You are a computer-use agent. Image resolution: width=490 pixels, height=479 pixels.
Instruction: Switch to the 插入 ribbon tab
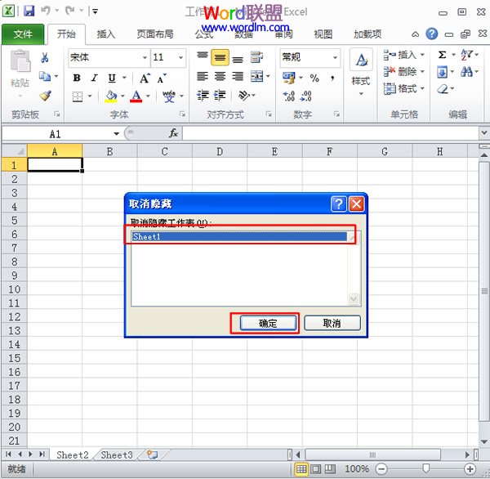click(105, 34)
